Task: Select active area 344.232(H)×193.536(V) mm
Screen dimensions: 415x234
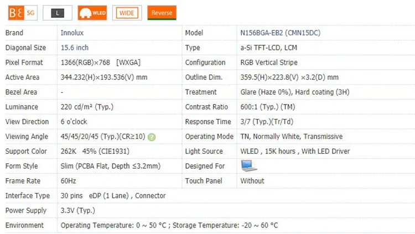Action: [x=104, y=77]
